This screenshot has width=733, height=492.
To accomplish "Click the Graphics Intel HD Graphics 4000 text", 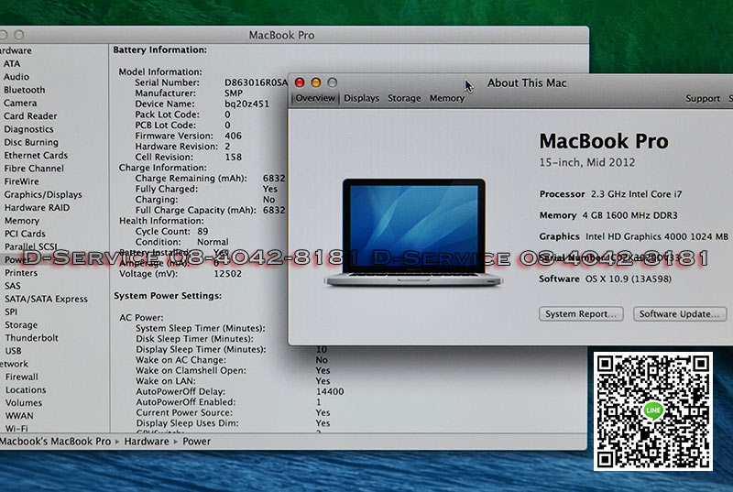I will (634, 236).
